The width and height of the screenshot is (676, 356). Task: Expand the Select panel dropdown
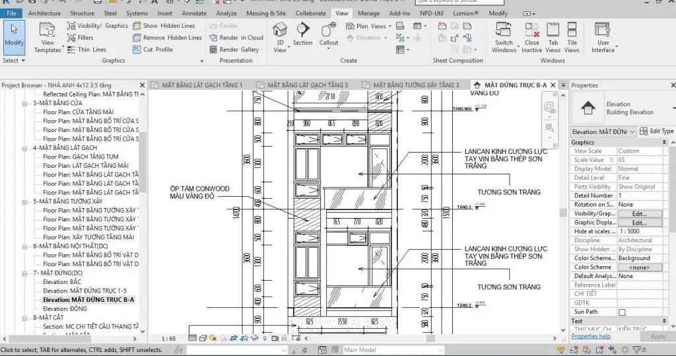pyautogui.click(x=14, y=60)
